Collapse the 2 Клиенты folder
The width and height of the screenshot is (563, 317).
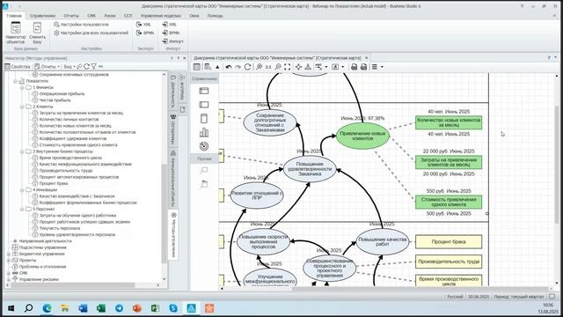tap(22, 107)
